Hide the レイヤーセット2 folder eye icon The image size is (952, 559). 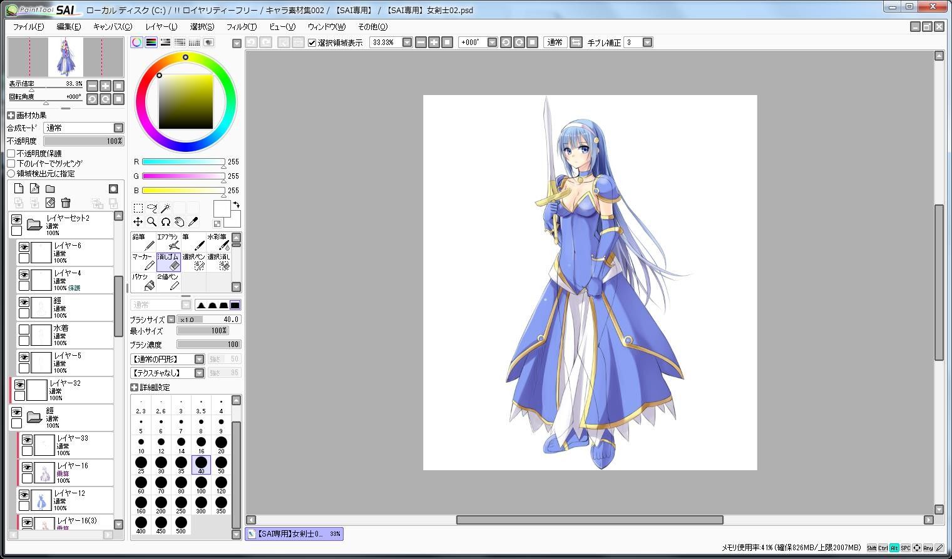(x=16, y=220)
